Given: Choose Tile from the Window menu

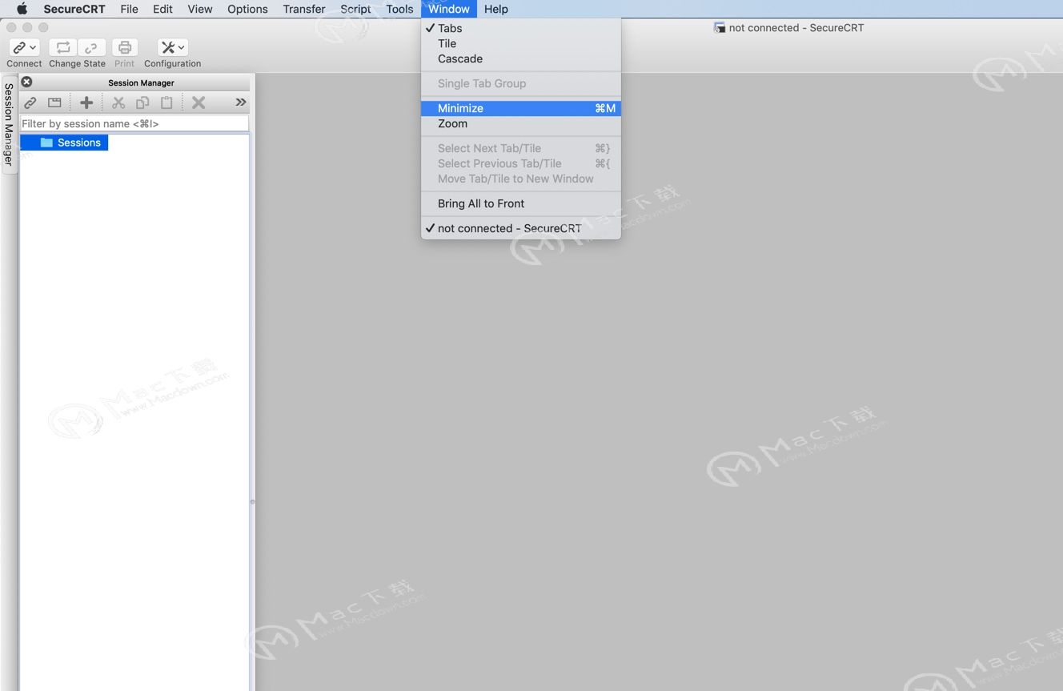Looking at the screenshot, I should [521, 43].
